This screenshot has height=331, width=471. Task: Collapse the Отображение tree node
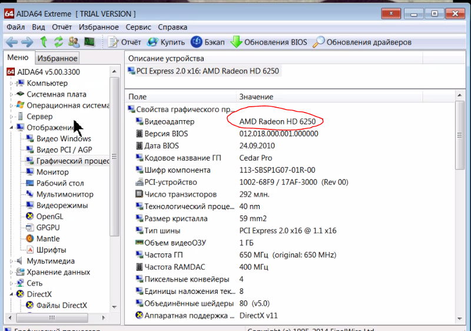(11, 128)
